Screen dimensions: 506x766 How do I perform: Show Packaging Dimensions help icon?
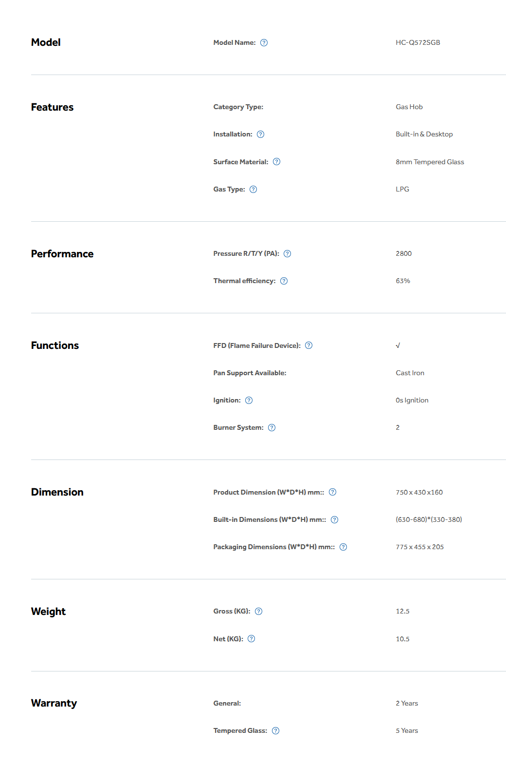[343, 547]
